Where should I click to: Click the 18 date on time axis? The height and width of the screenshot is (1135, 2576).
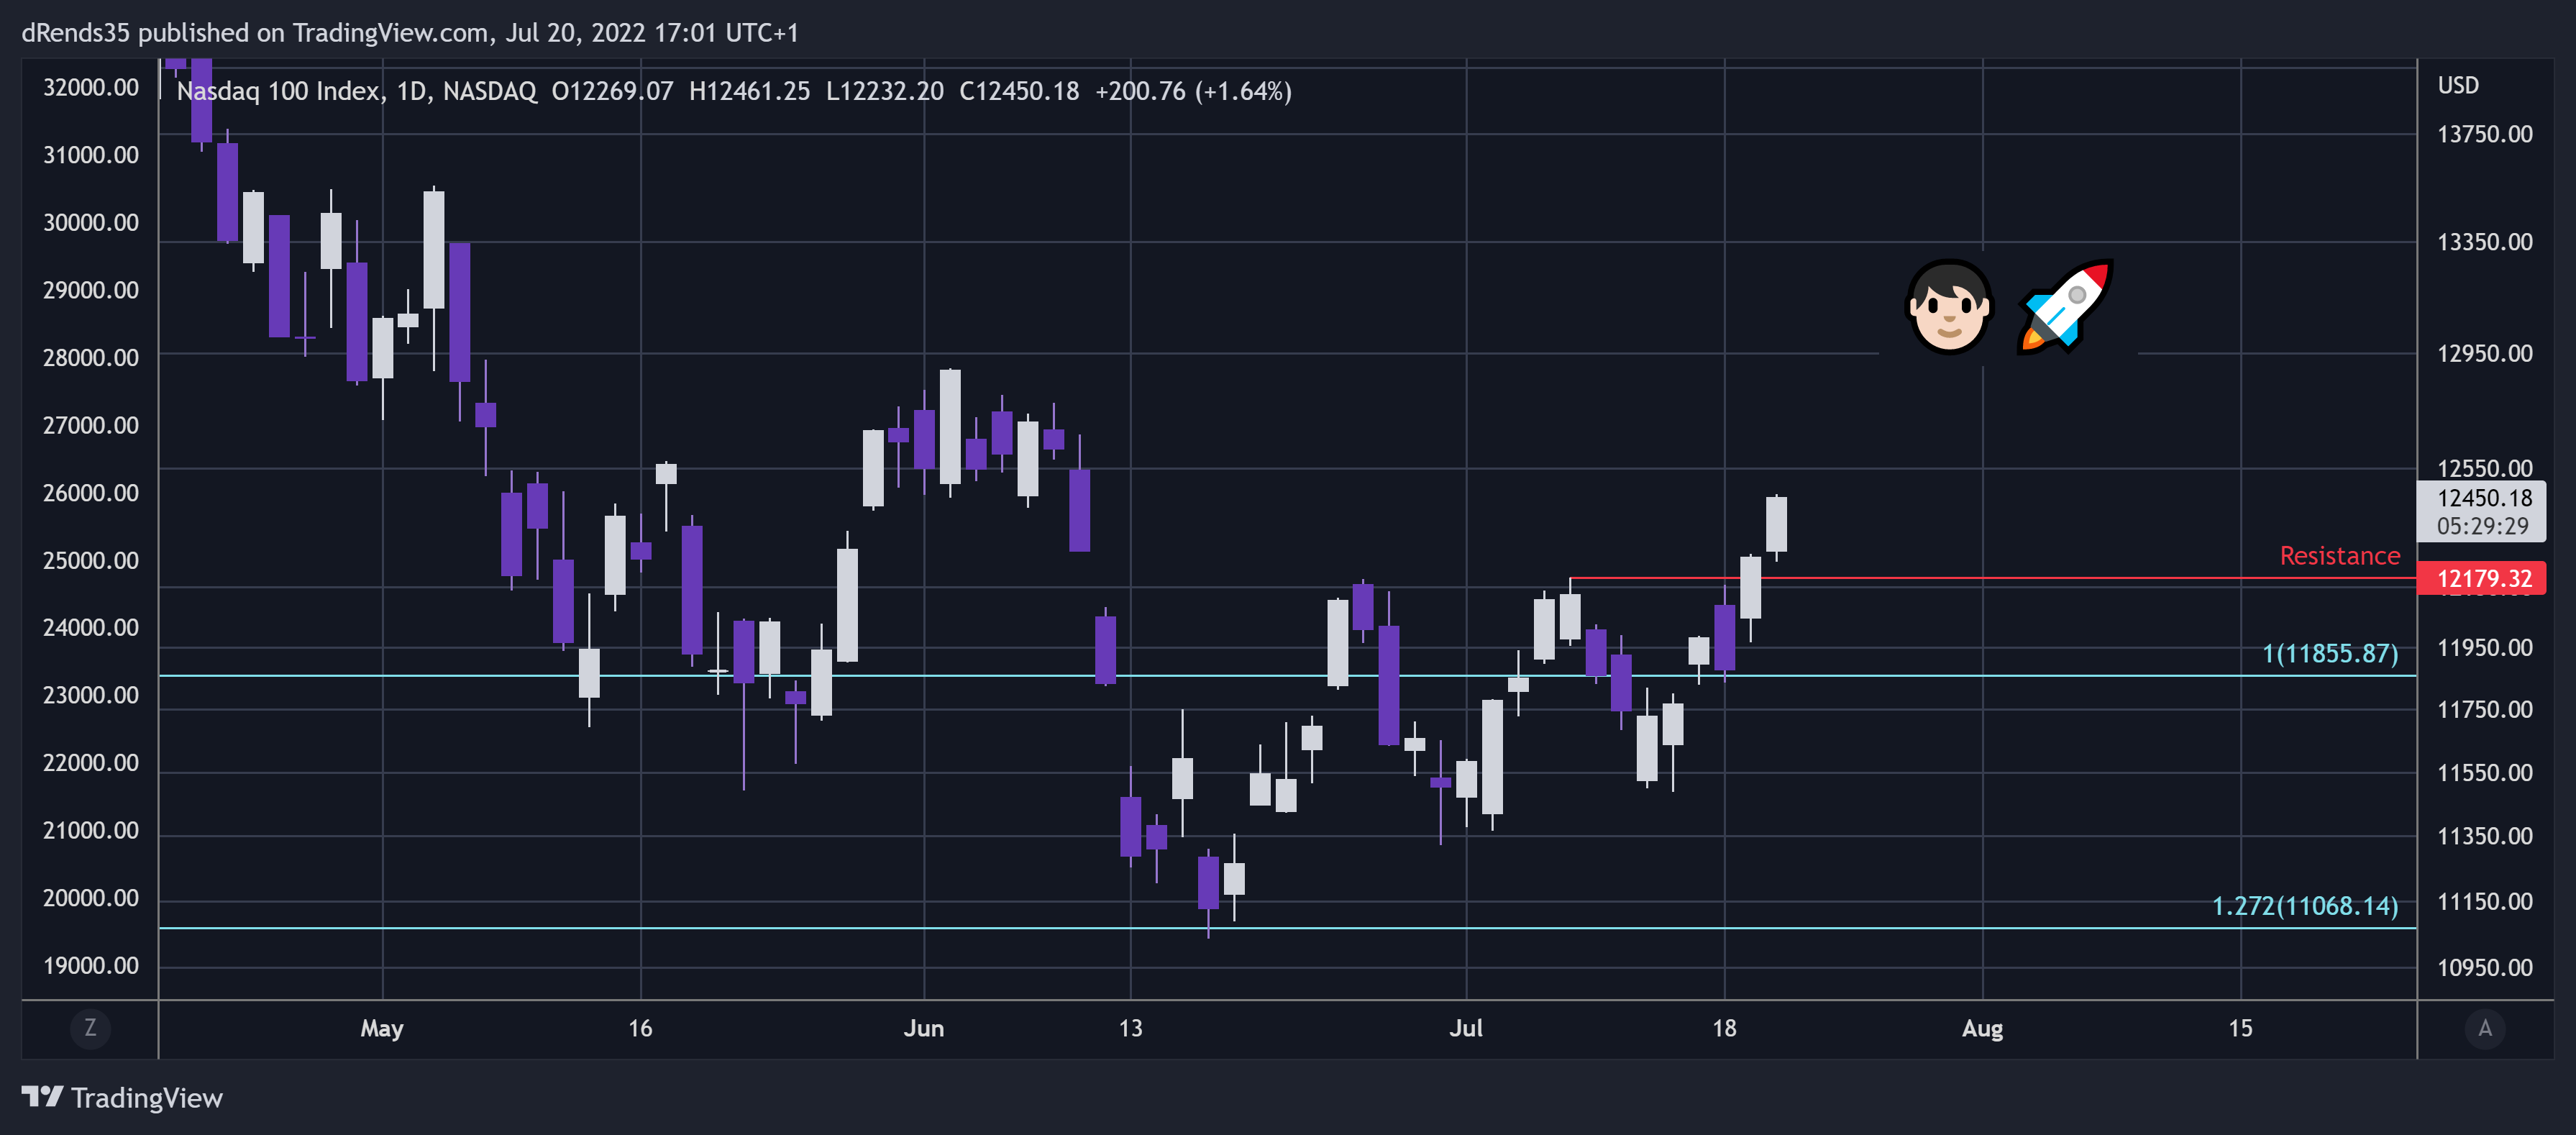1724,1028
